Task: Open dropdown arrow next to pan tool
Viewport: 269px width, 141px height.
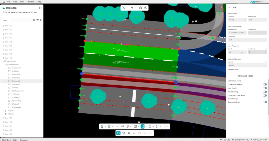Action: pyautogui.click(x=136, y=8)
